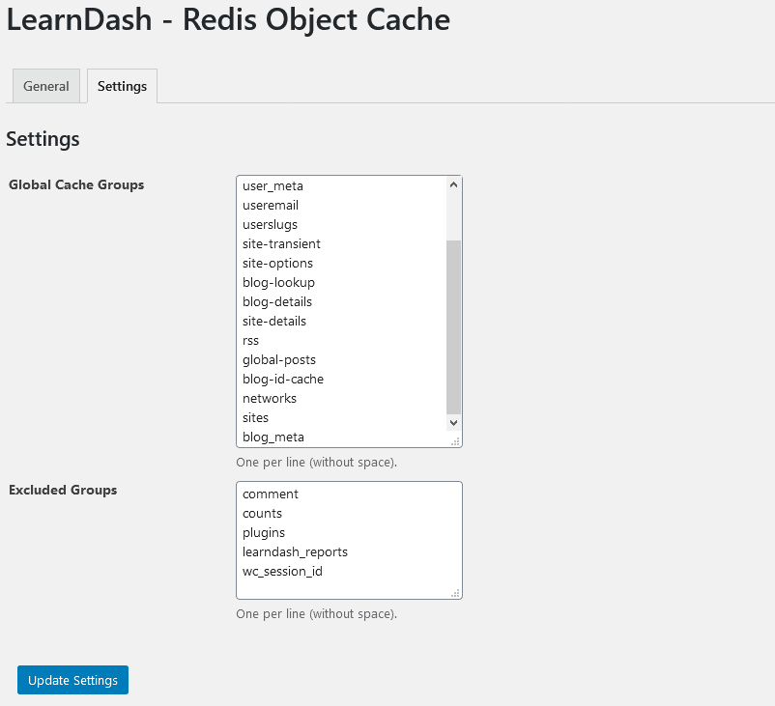Click the 'site-transient' entry

click(x=281, y=244)
